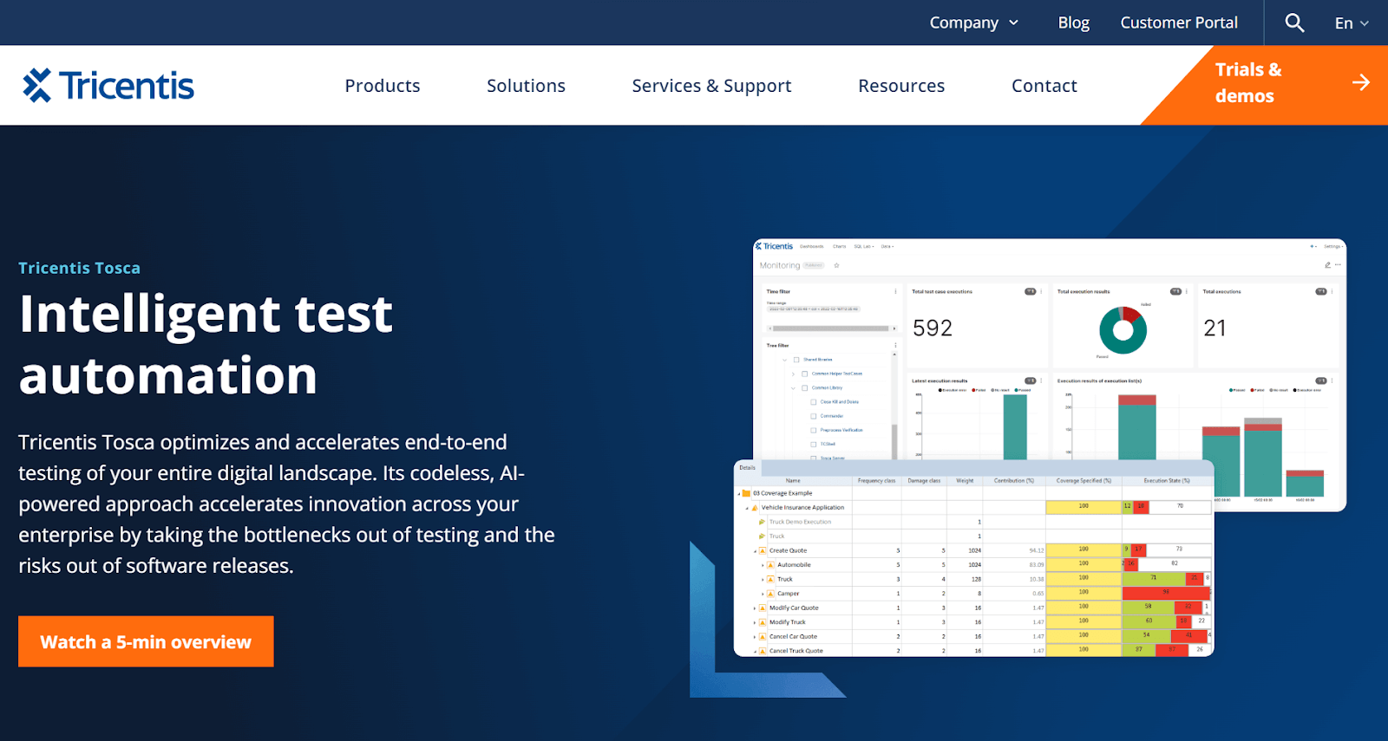The height and width of the screenshot is (741, 1388).
Task: Star the Monitoring dashboard as favorite
Action: click(x=836, y=265)
